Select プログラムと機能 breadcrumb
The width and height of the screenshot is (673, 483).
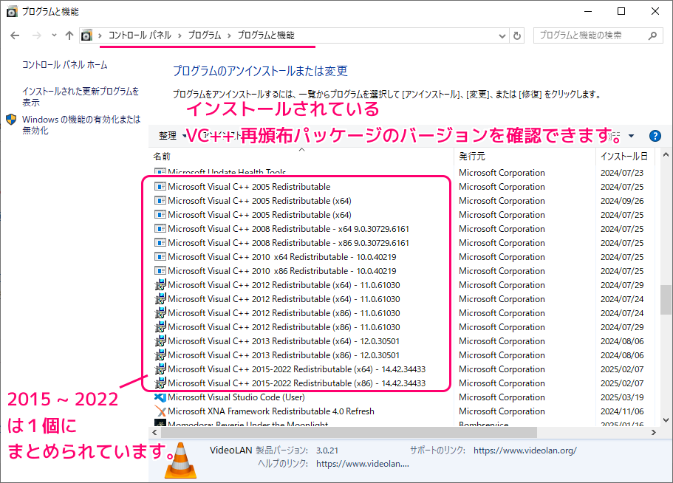[x=266, y=35]
